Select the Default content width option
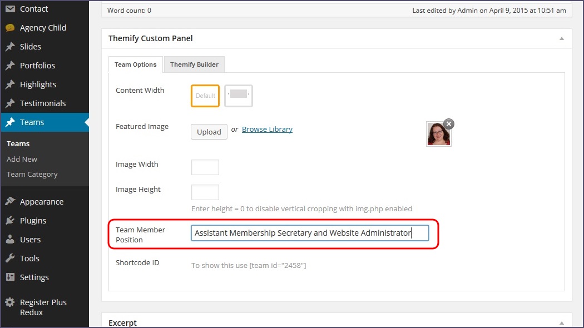584x328 pixels. [205, 96]
